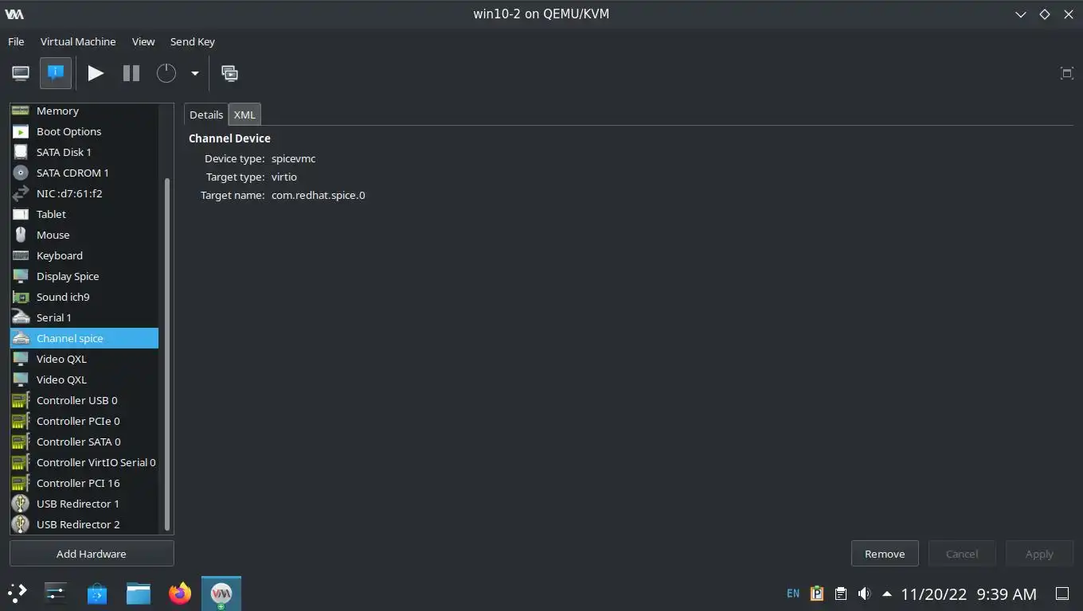The width and height of the screenshot is (1083, 611).
Task: Open clipboard tray icon
Action: [x=841, y=593]
